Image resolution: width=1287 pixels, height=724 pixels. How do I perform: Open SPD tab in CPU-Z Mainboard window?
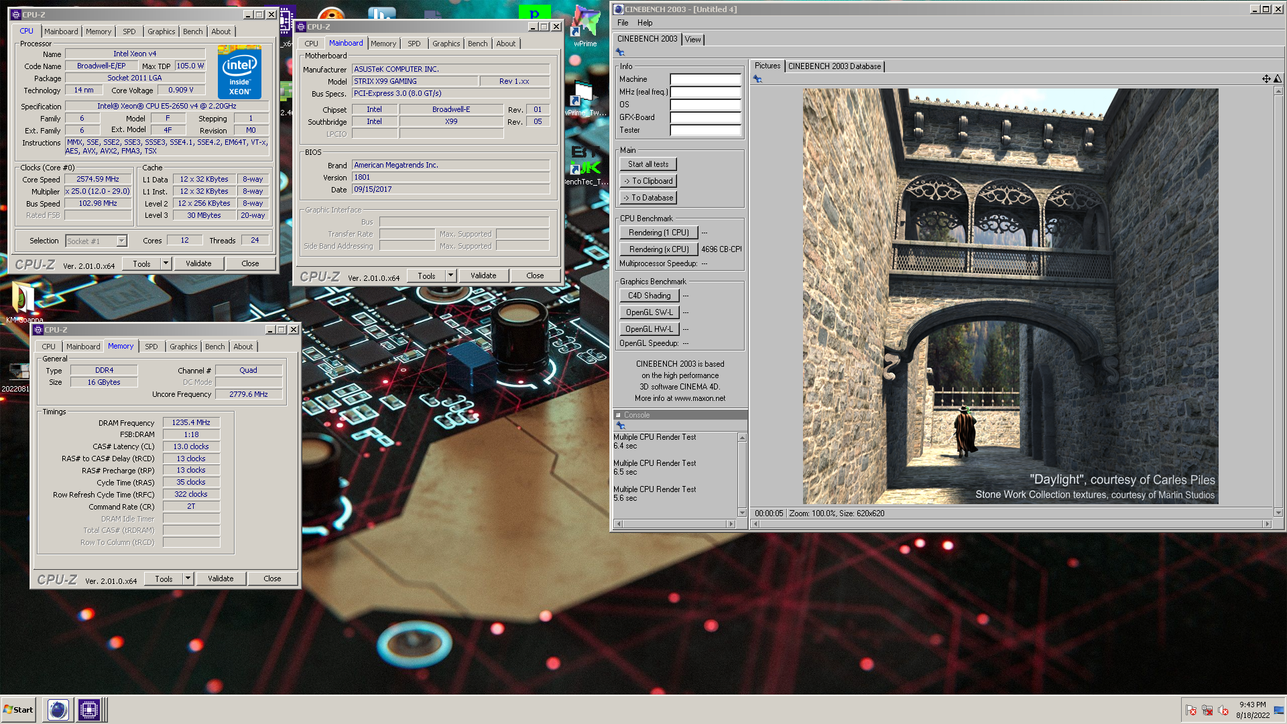[414, 44]
